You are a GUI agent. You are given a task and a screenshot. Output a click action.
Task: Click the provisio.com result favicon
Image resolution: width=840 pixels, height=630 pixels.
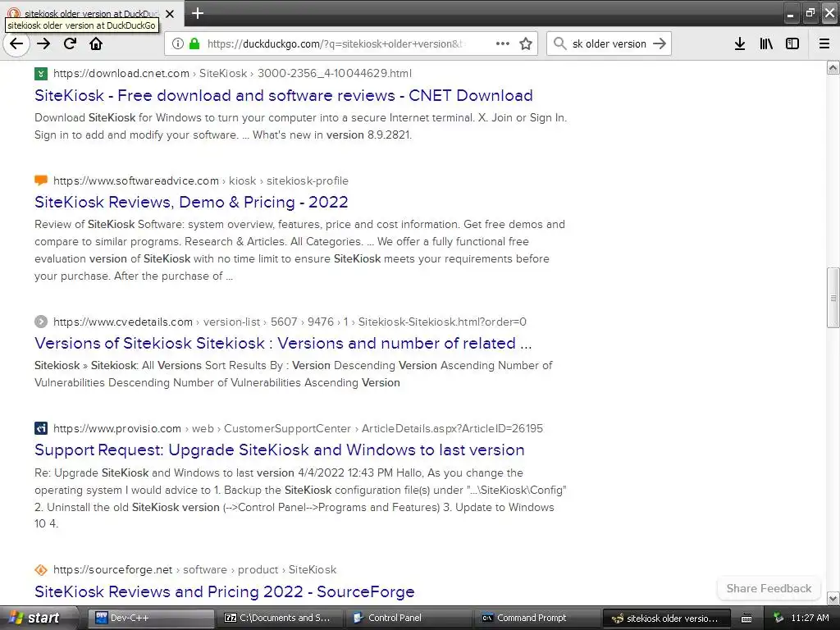tap(41, 428)
